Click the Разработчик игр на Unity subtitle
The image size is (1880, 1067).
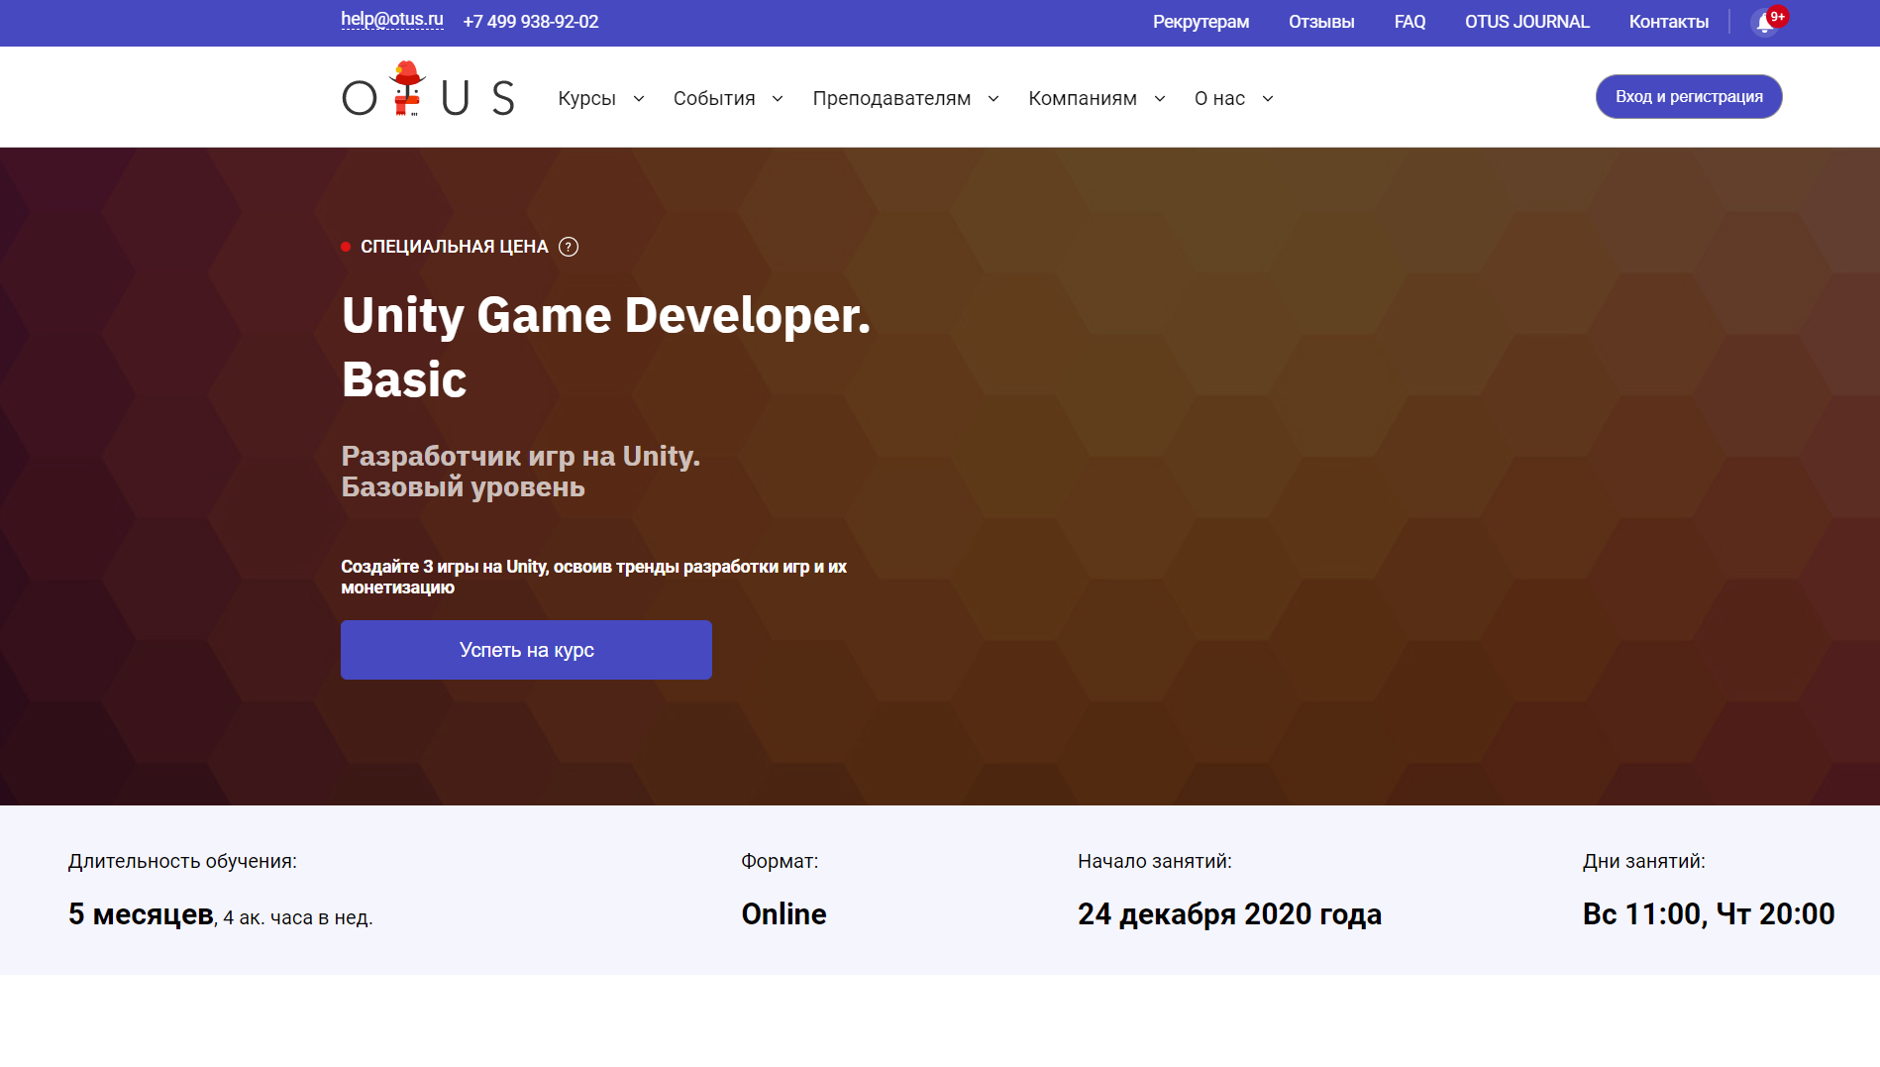(x=520, y=472)
